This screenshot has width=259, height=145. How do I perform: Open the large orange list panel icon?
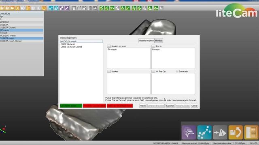pos(251,133)
